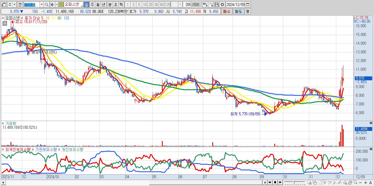Image resolution: width=374 pixels, height=186 pixels.
Task: Click the plus zoom-in icon
Action: (366, 183)
